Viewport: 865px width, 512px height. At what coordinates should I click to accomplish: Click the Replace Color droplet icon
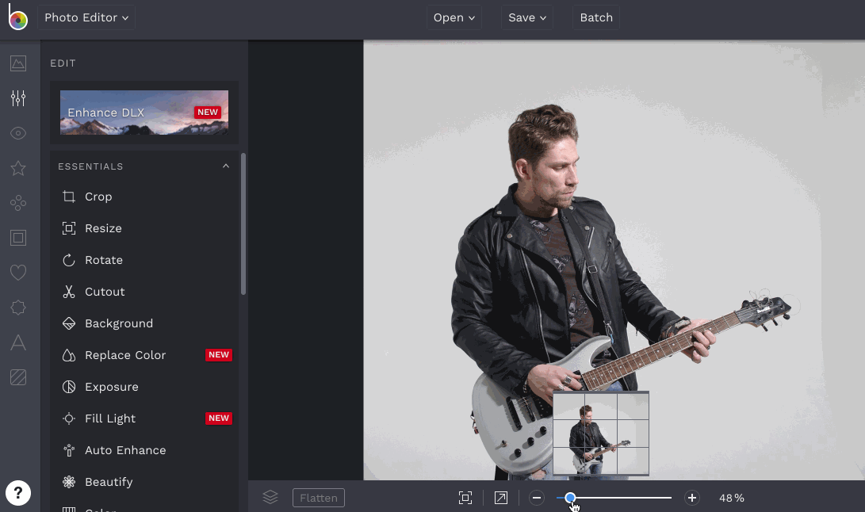[x=69, y=355]
